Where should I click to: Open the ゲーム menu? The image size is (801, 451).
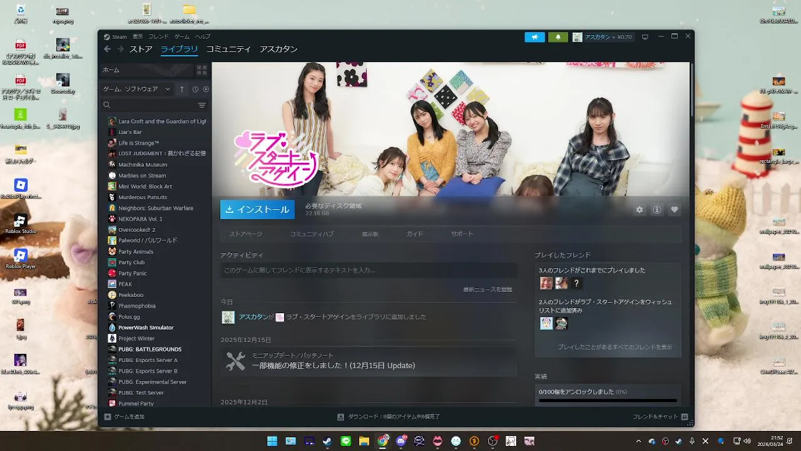coord(181,37)
